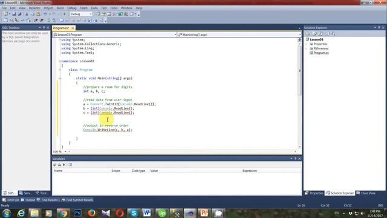Screen dimensions: 387x218
Task: Collapse the class Program block
Action: point(60,70)
